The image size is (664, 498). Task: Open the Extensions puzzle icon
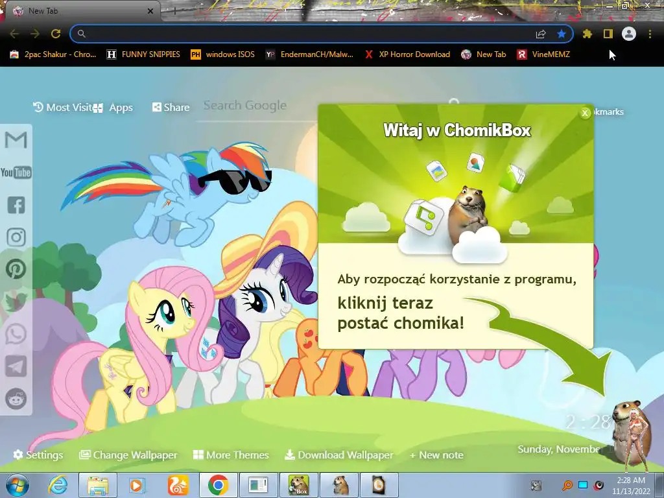(587, 34)
